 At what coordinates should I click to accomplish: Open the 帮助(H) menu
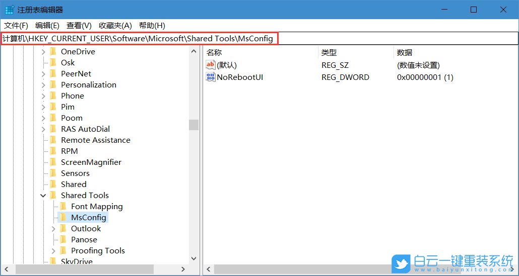[152, 26]
